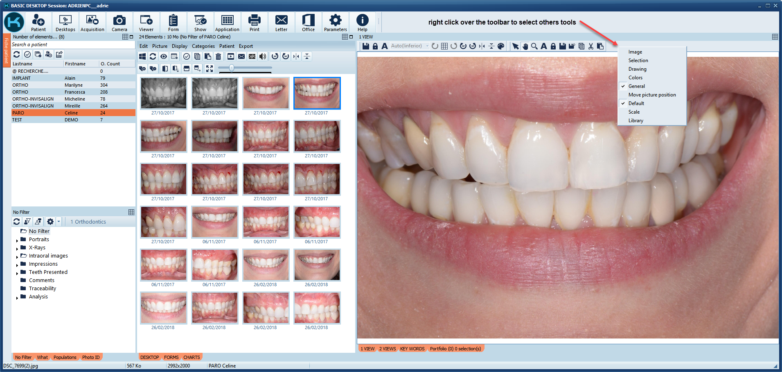Delete the selected image with the trash icon
This screenshot has width=782, height=372.
click(x=219, y=56)
